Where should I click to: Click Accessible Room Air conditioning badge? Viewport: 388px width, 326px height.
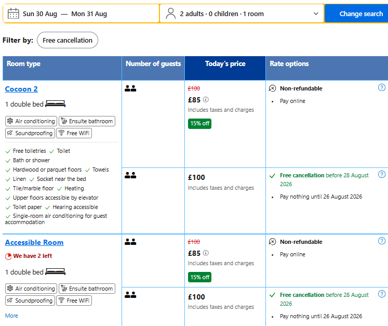(x=31, y=289)
